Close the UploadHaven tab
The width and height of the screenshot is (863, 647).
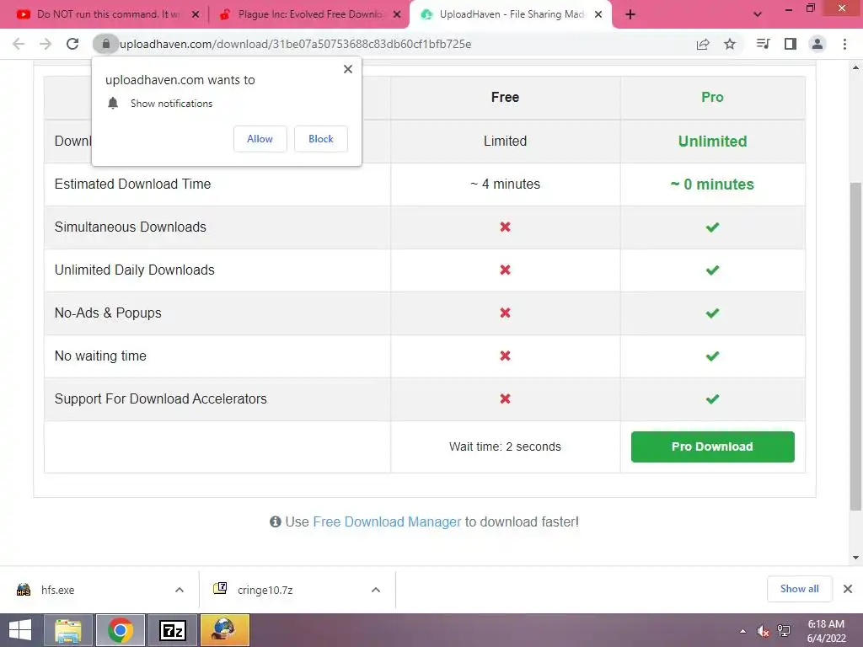coord(598,14)
